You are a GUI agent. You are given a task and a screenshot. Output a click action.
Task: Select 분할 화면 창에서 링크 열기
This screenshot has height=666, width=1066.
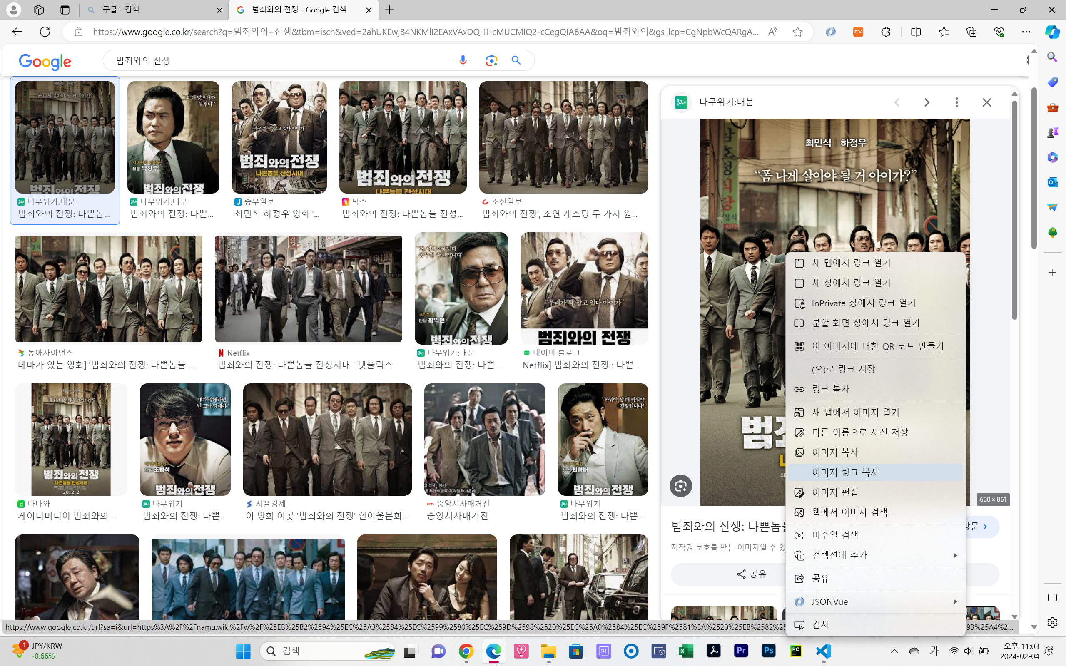(876, 323)
